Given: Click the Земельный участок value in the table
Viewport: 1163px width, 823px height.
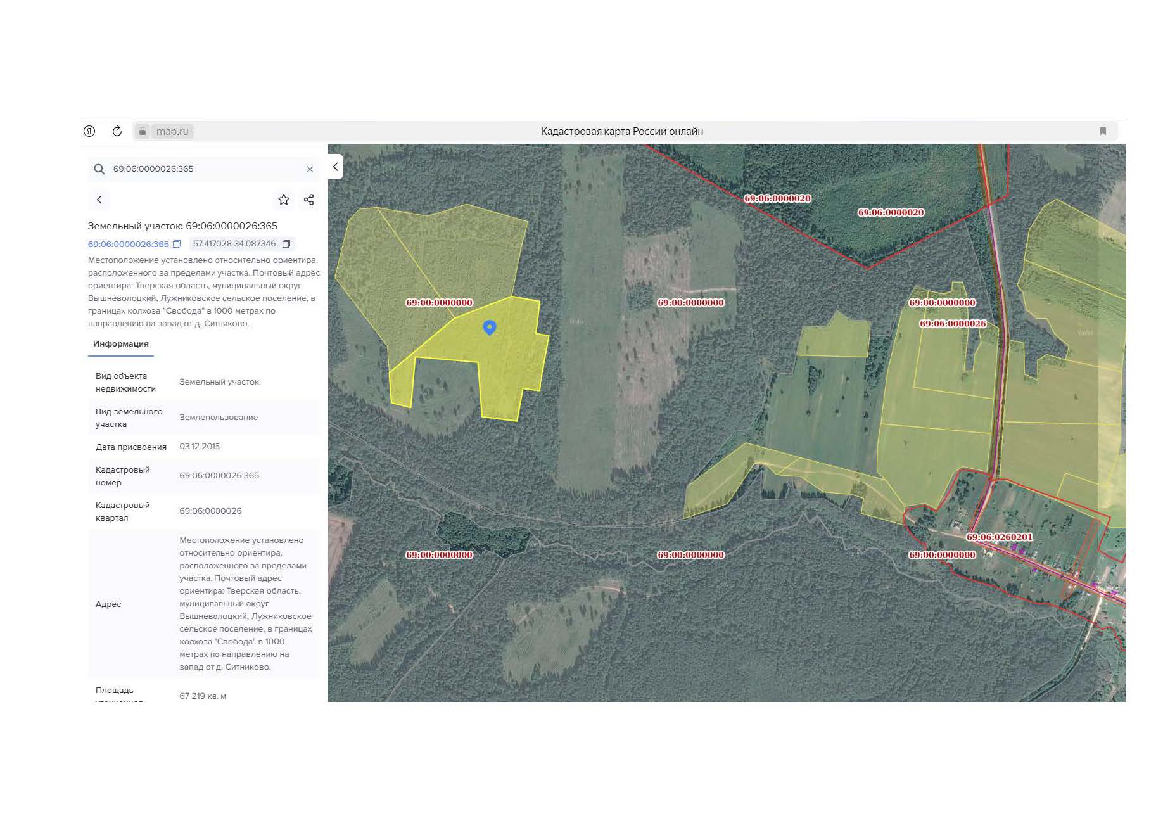Looking at the screenshot, I should (x=219, y=382).
